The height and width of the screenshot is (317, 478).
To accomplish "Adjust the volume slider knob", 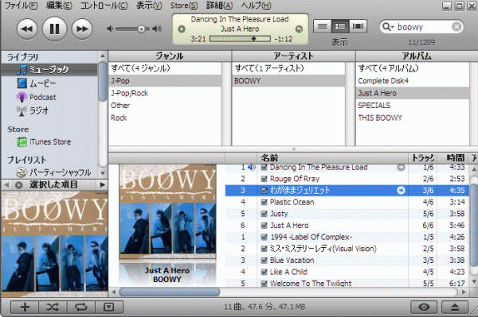I will [141, 29].
